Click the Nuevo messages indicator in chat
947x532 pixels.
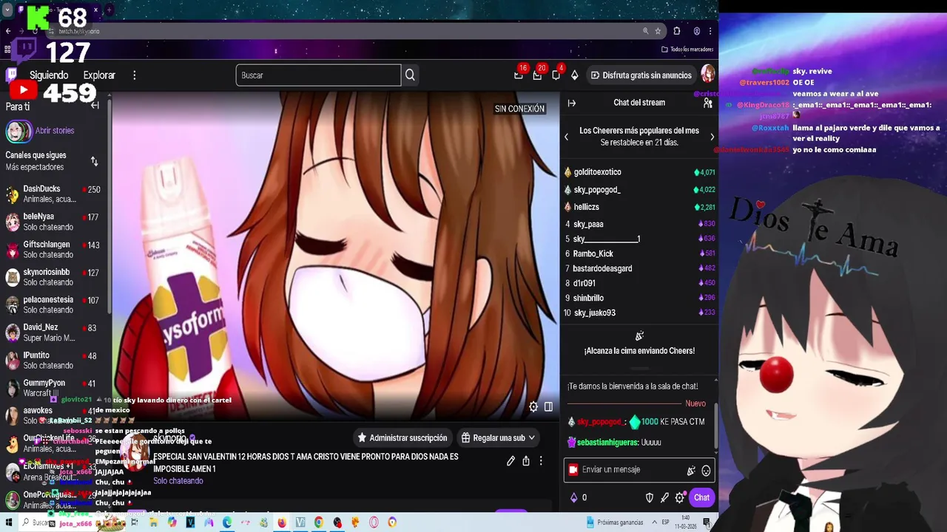click(695, 403)
